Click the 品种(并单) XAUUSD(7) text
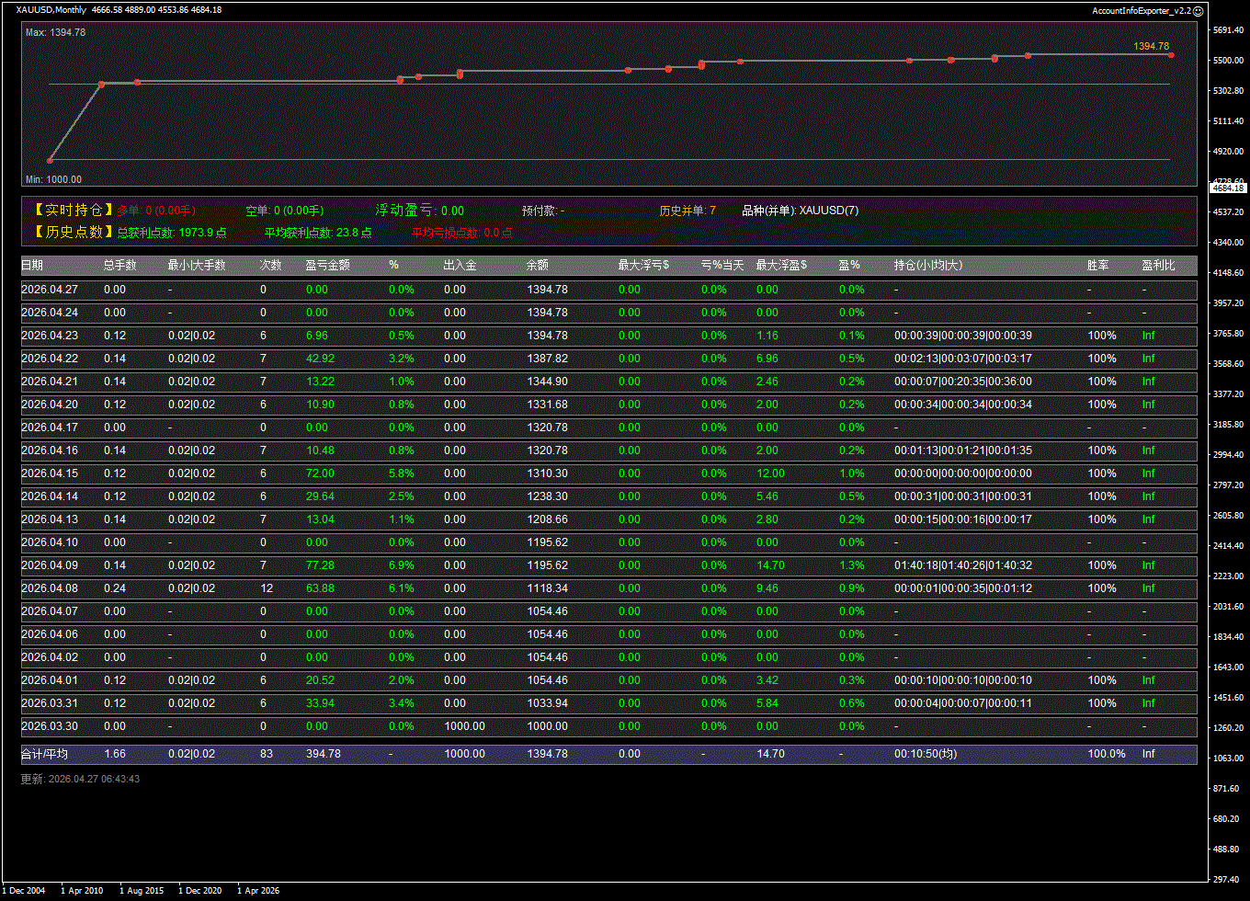This screenshot has width=1250, height=901. coord(800,211)
